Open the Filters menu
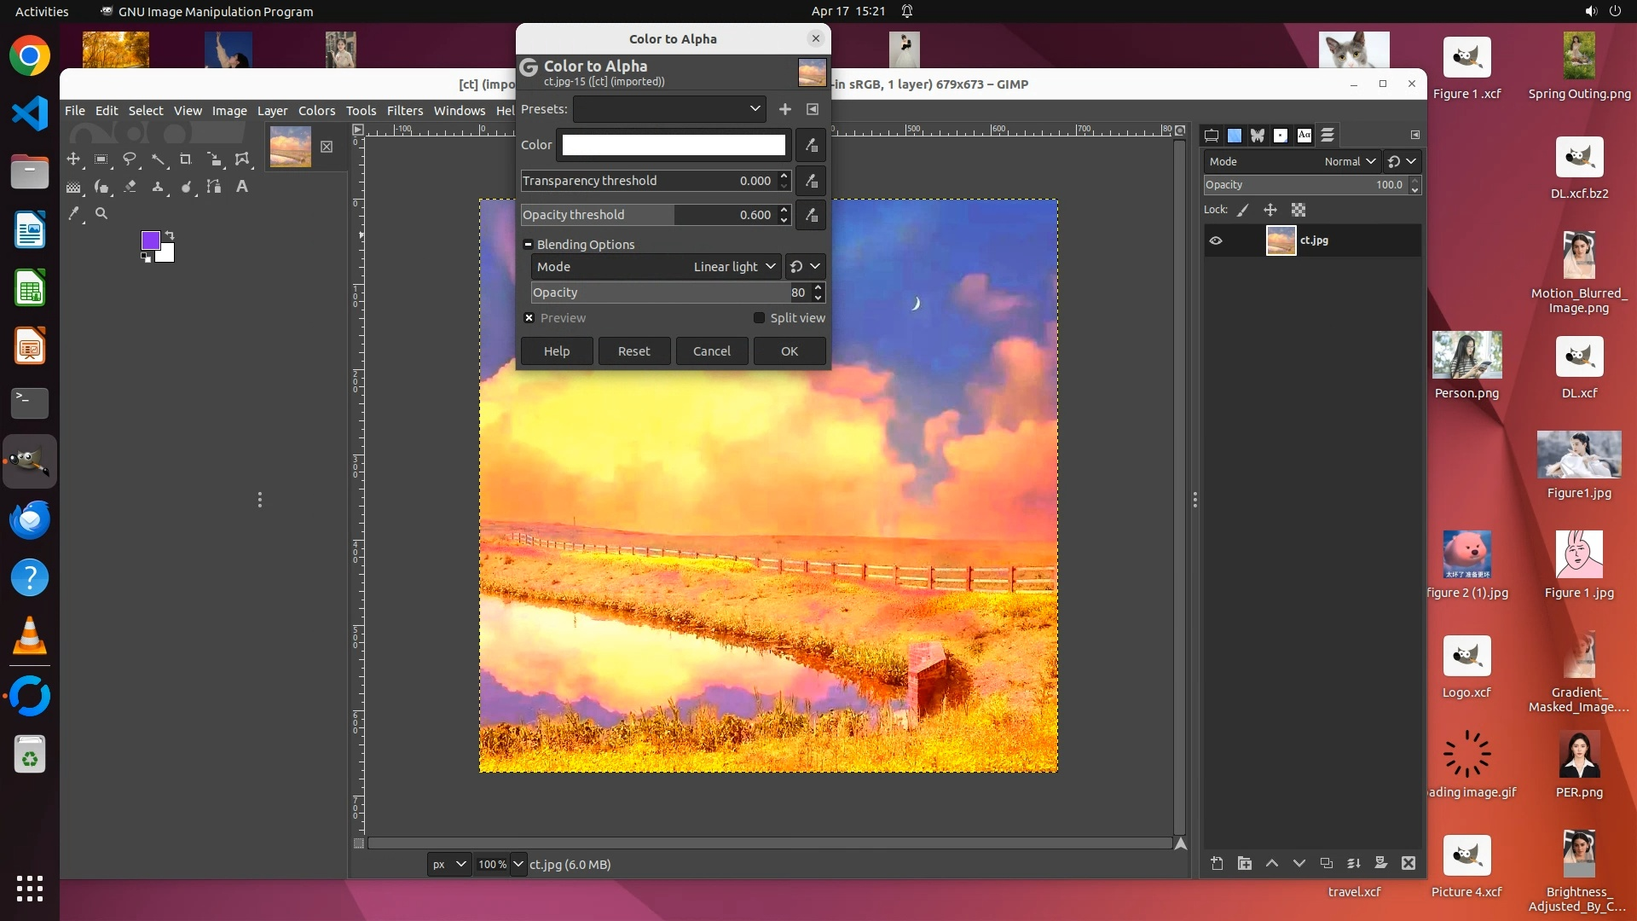 coord(404,111)
